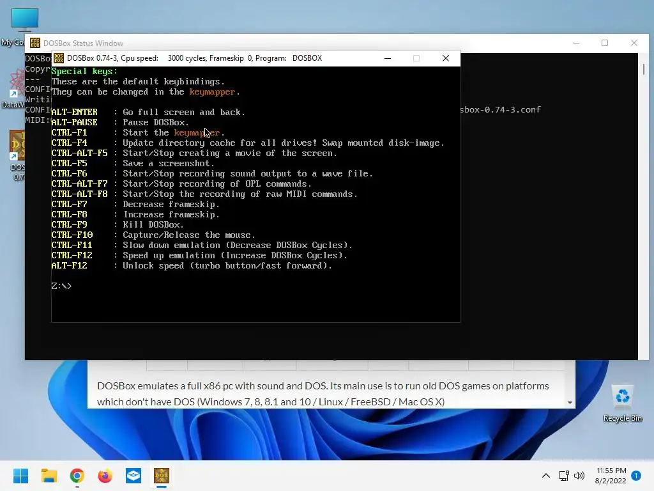The width and height of the screenshot is (654, 491).
Task: Click the CTRL-F1 keybinding text
Action: click(69, 133)
